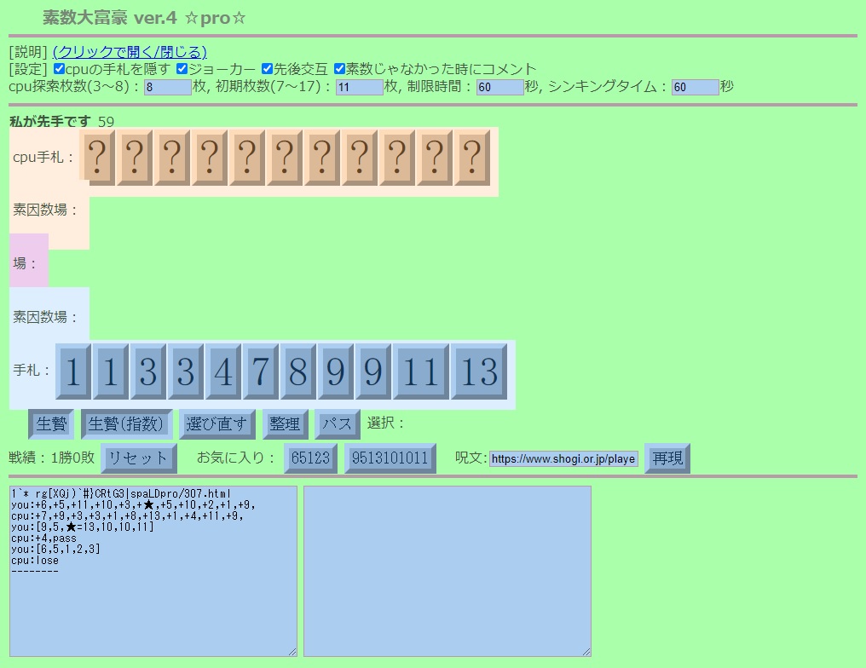Image resolution: width=866 pixels, height=668 pixels.
Task: Open the 説明 'クリックで開く/閉じる' link
Action: click(x=130, y=52)
